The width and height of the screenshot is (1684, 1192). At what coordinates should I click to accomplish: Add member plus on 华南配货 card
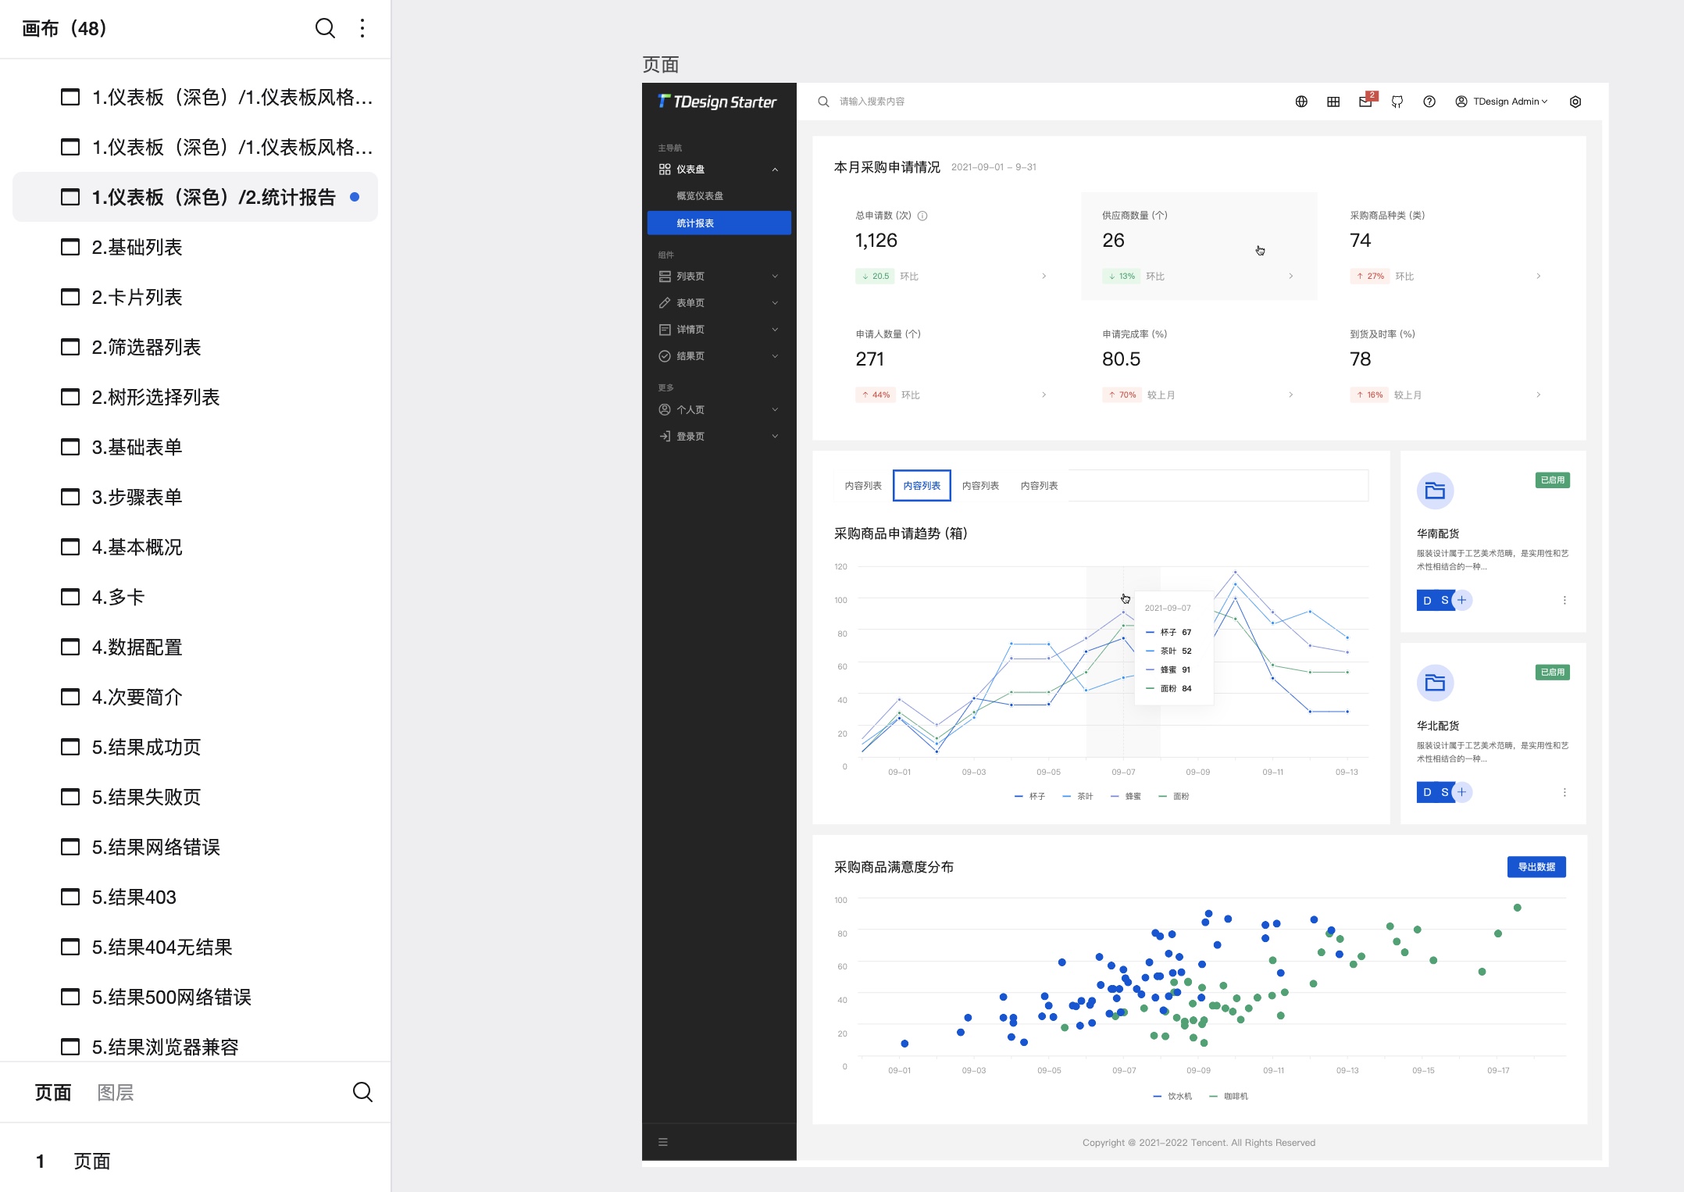[1462, 600]
